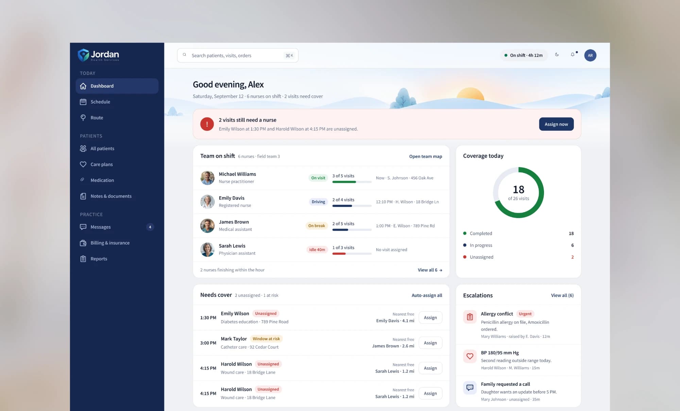Click the coverage donut chart showing 18

[x=518, y=193]
